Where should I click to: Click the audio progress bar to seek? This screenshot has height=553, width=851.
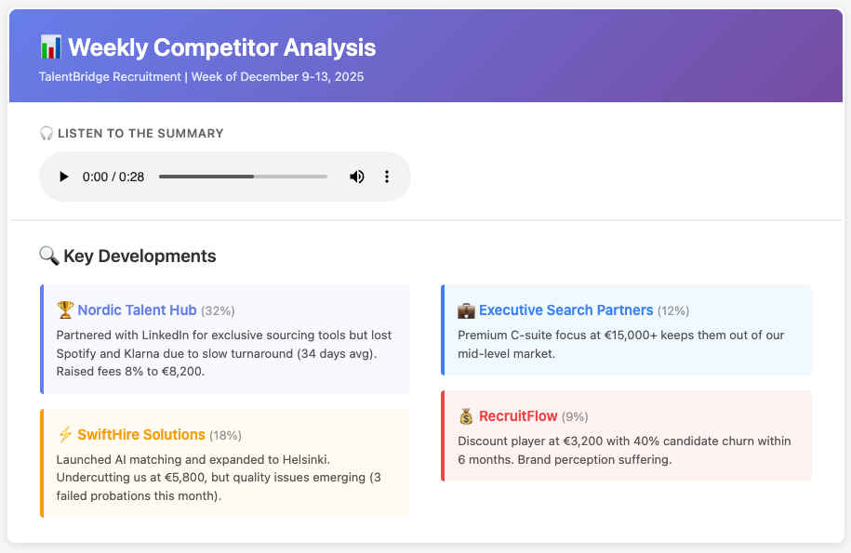[242, 176]
